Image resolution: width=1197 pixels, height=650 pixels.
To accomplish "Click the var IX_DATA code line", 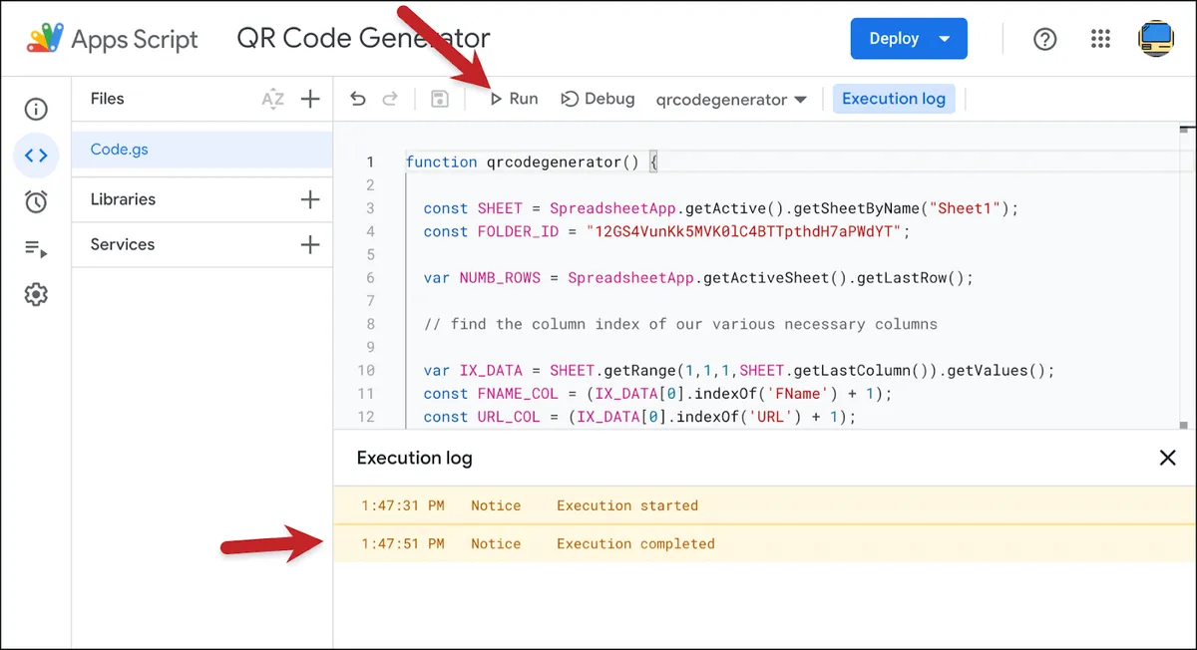I will point(739,371).
